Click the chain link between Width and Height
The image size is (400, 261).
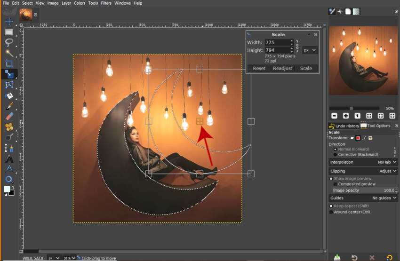[x=297, y=46]
